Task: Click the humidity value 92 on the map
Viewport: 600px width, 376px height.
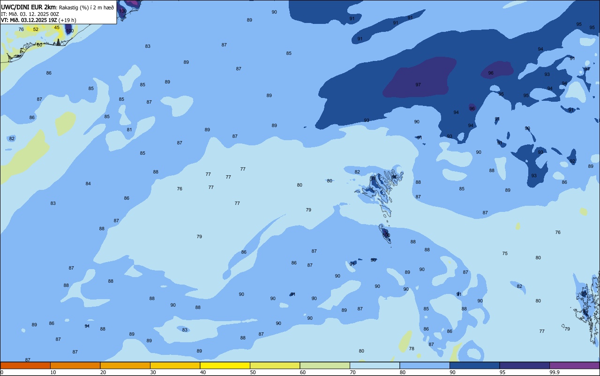Action: [572, 161]
